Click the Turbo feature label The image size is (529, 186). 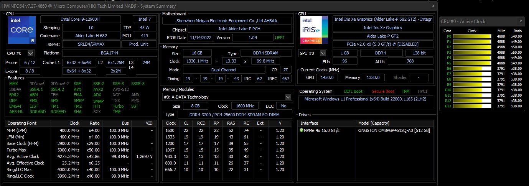(118, 106)
